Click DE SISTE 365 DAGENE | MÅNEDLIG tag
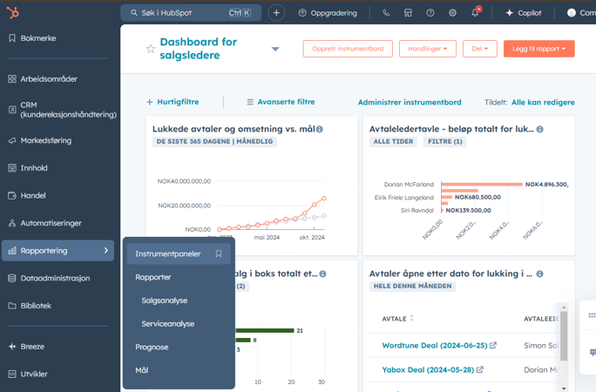 click(214, 141)
